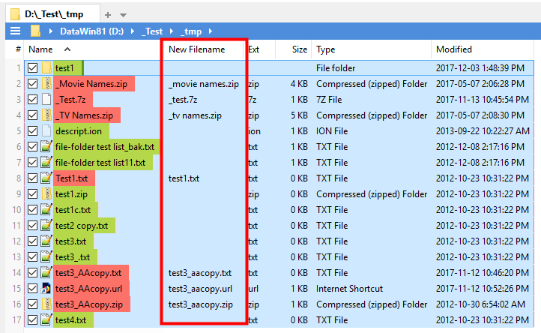Navigate to DataWin81 (D:) in the breadcrumb
Image resolution: width=541 pixels, height=333 pixels.
click(91, 31)
